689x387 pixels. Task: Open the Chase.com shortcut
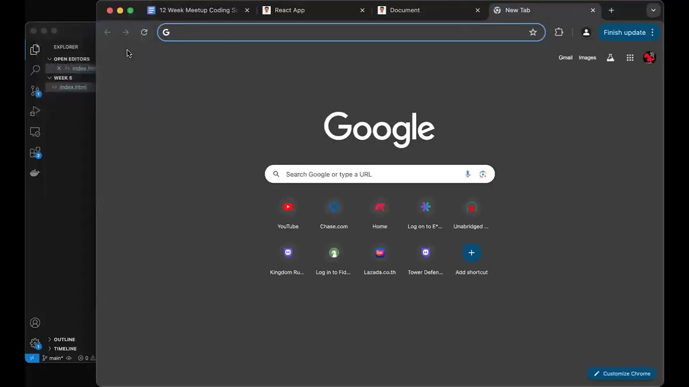[334, 214]
